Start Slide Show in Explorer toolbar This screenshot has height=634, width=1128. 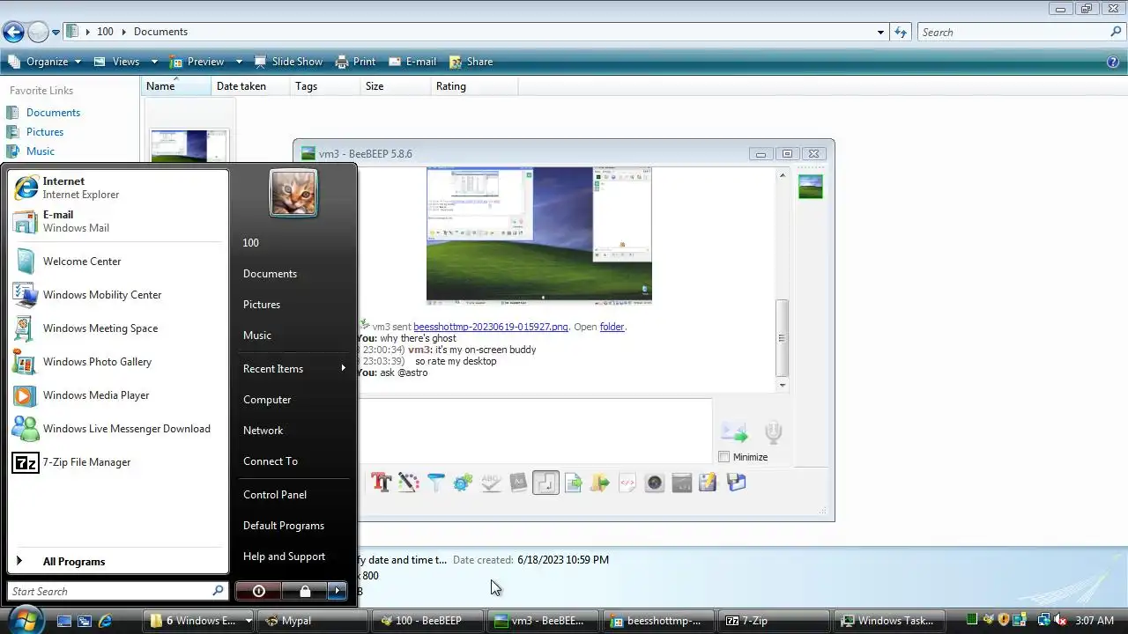pyautogui.click(x=288, y=62)
